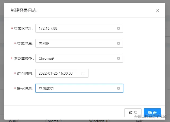The width and height of the screenshot is (170, 122).
Task: Close the 新建登录日志 dialog
Action: click(x=158, y=10)
